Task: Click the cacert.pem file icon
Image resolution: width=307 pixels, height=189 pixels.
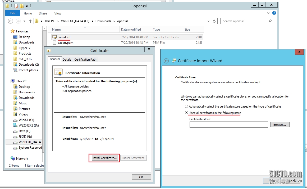Action: (x=54, y=42)
